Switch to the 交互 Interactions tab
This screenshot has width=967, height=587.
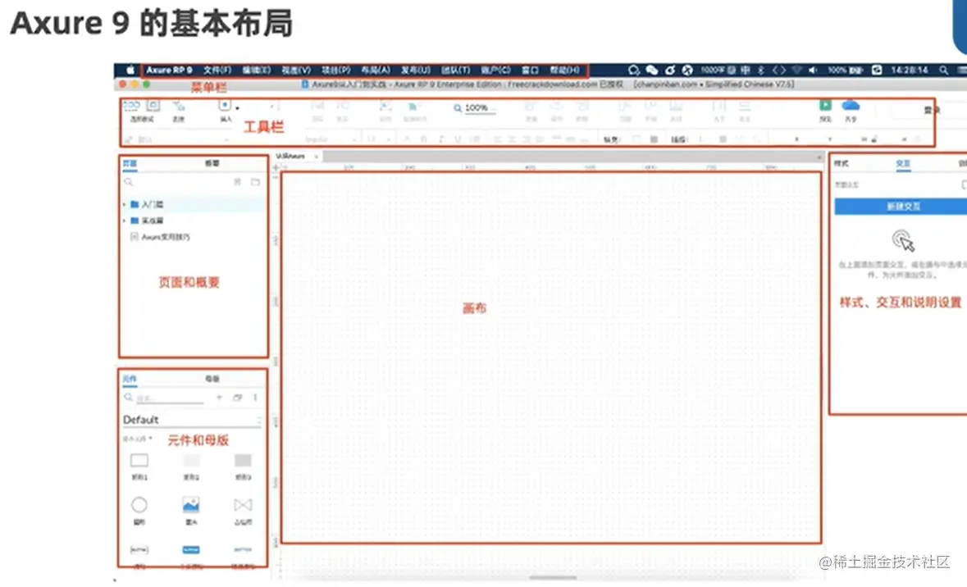pos(904,163)
